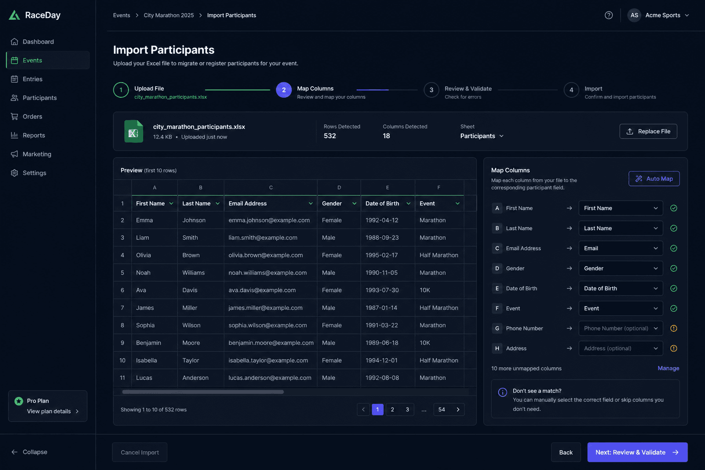
Task: Open Email Address column header dropdown in preview
Action: pyautogui.click(x=311, y=203)
